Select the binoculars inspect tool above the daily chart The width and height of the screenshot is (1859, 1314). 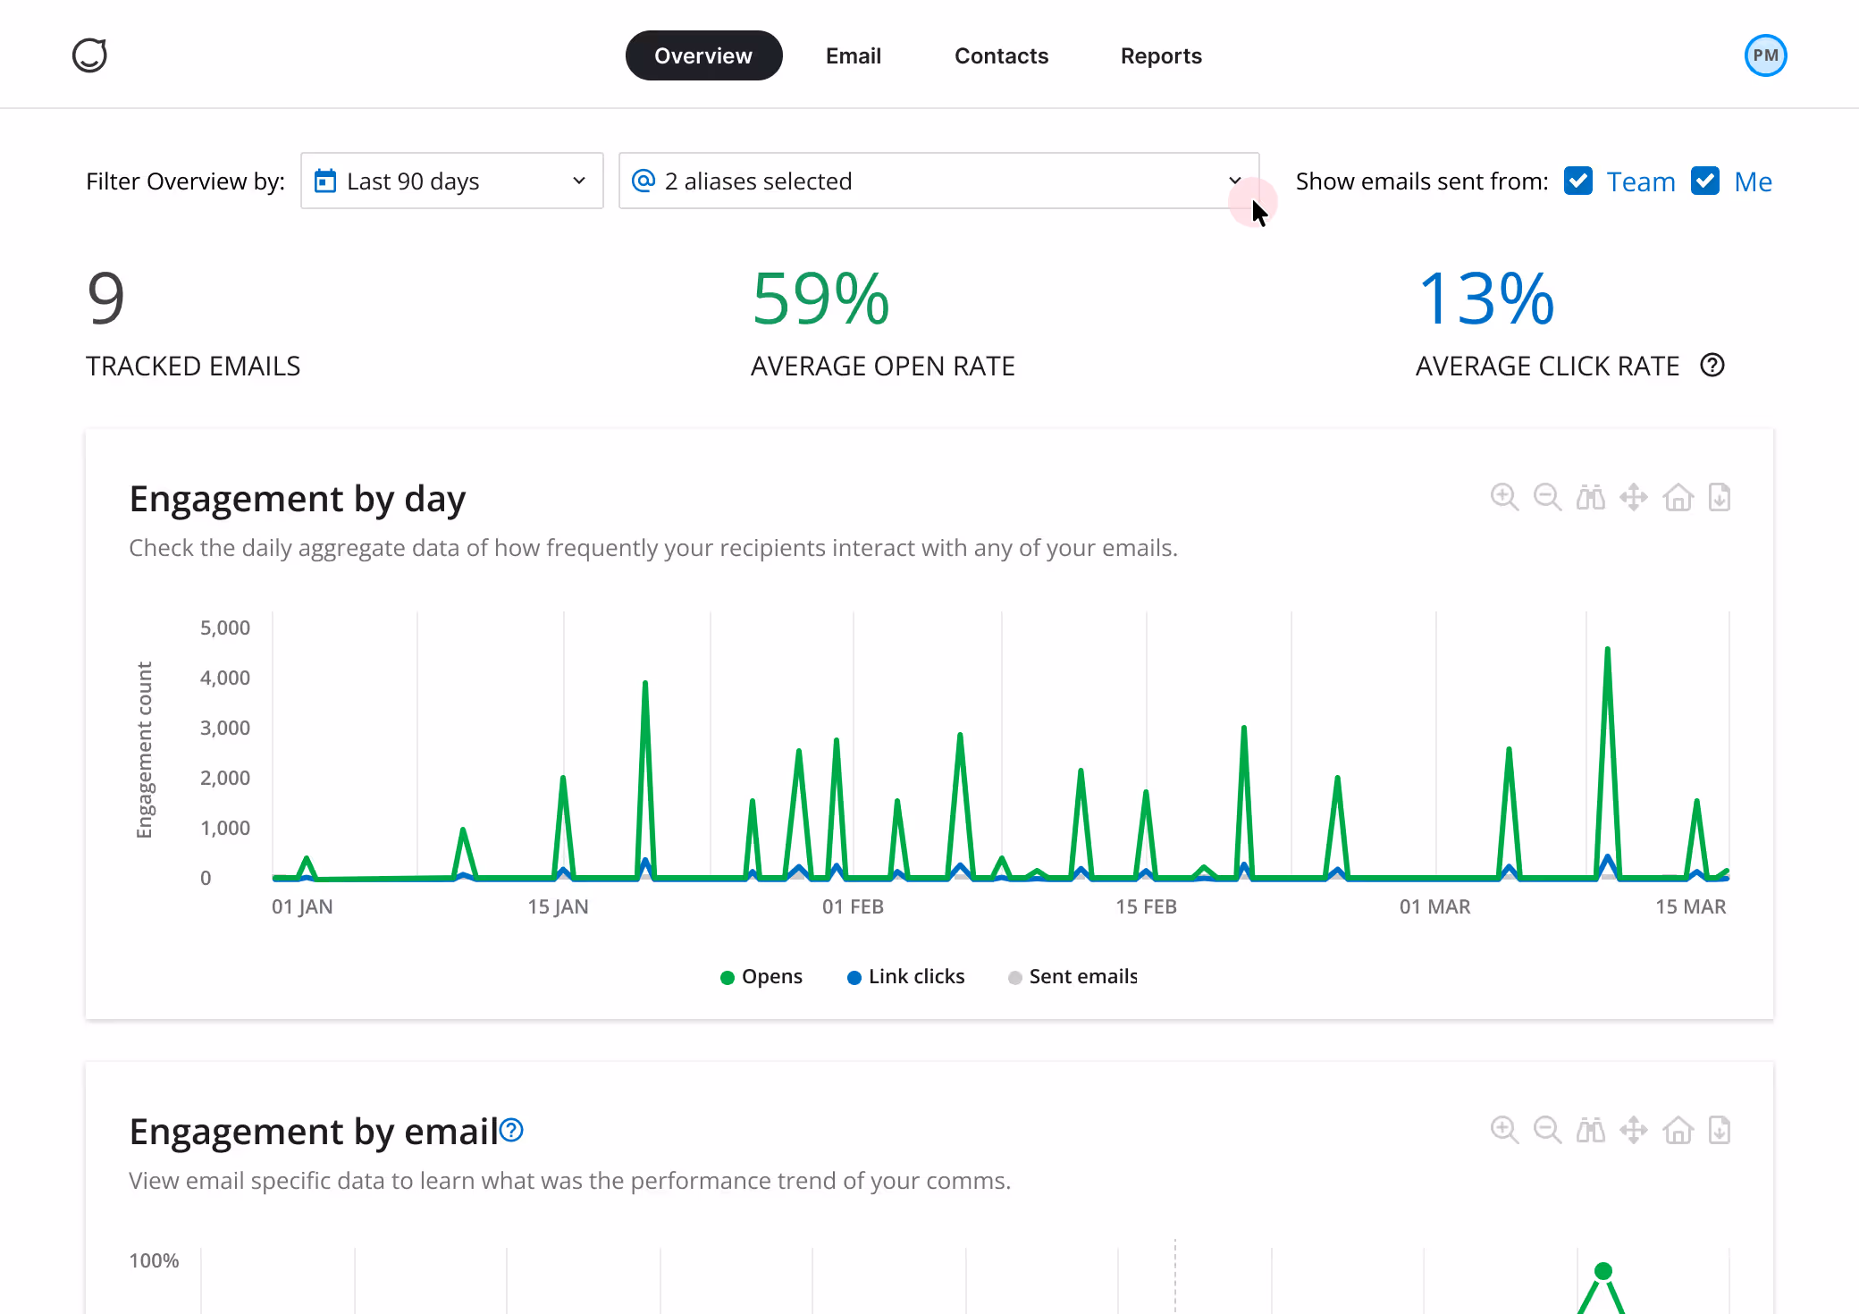[x=1591, y=498]
